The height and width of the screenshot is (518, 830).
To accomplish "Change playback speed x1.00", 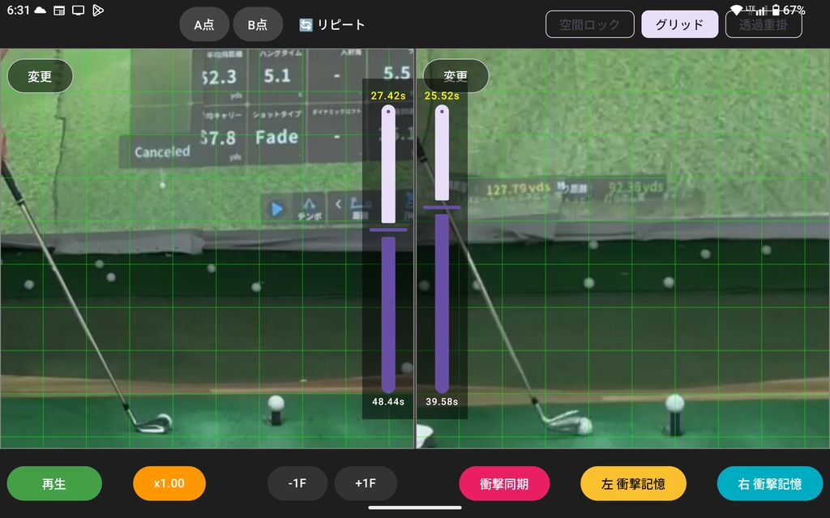I will [x=169, y=483].
